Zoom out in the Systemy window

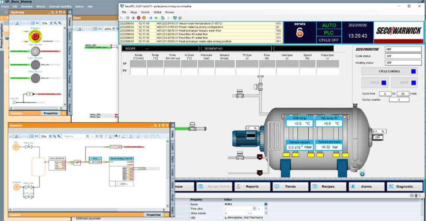point(55,23)
